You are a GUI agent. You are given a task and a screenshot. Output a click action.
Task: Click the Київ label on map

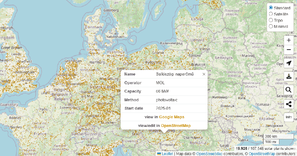[242, 98]
